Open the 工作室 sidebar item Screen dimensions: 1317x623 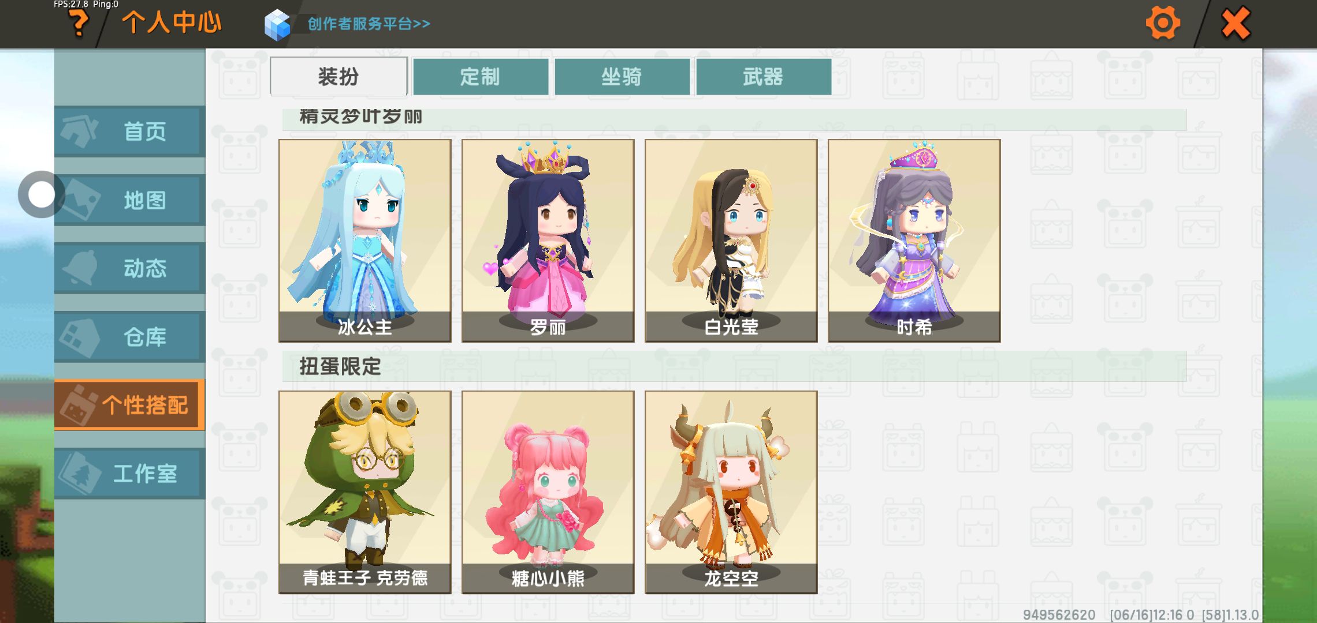point(130,474)
